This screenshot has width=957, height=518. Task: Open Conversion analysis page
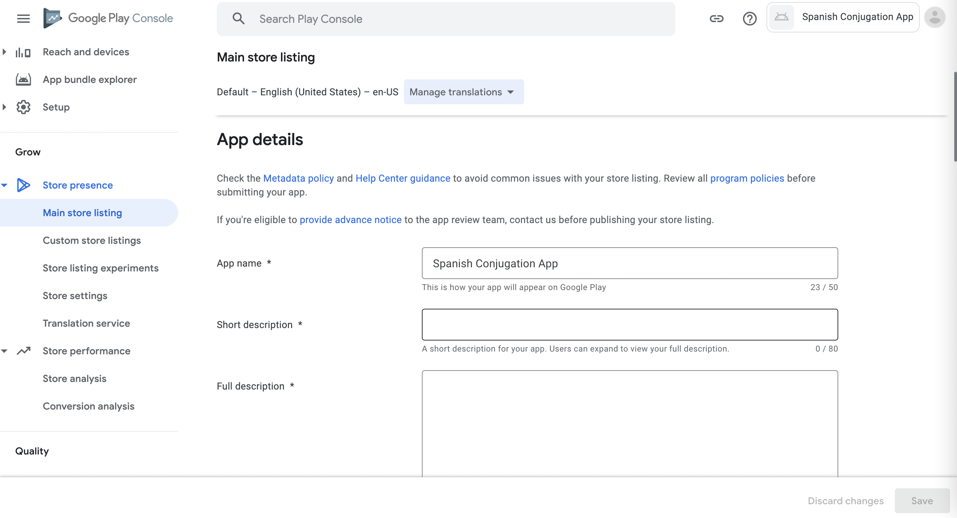tap(88, 406)
